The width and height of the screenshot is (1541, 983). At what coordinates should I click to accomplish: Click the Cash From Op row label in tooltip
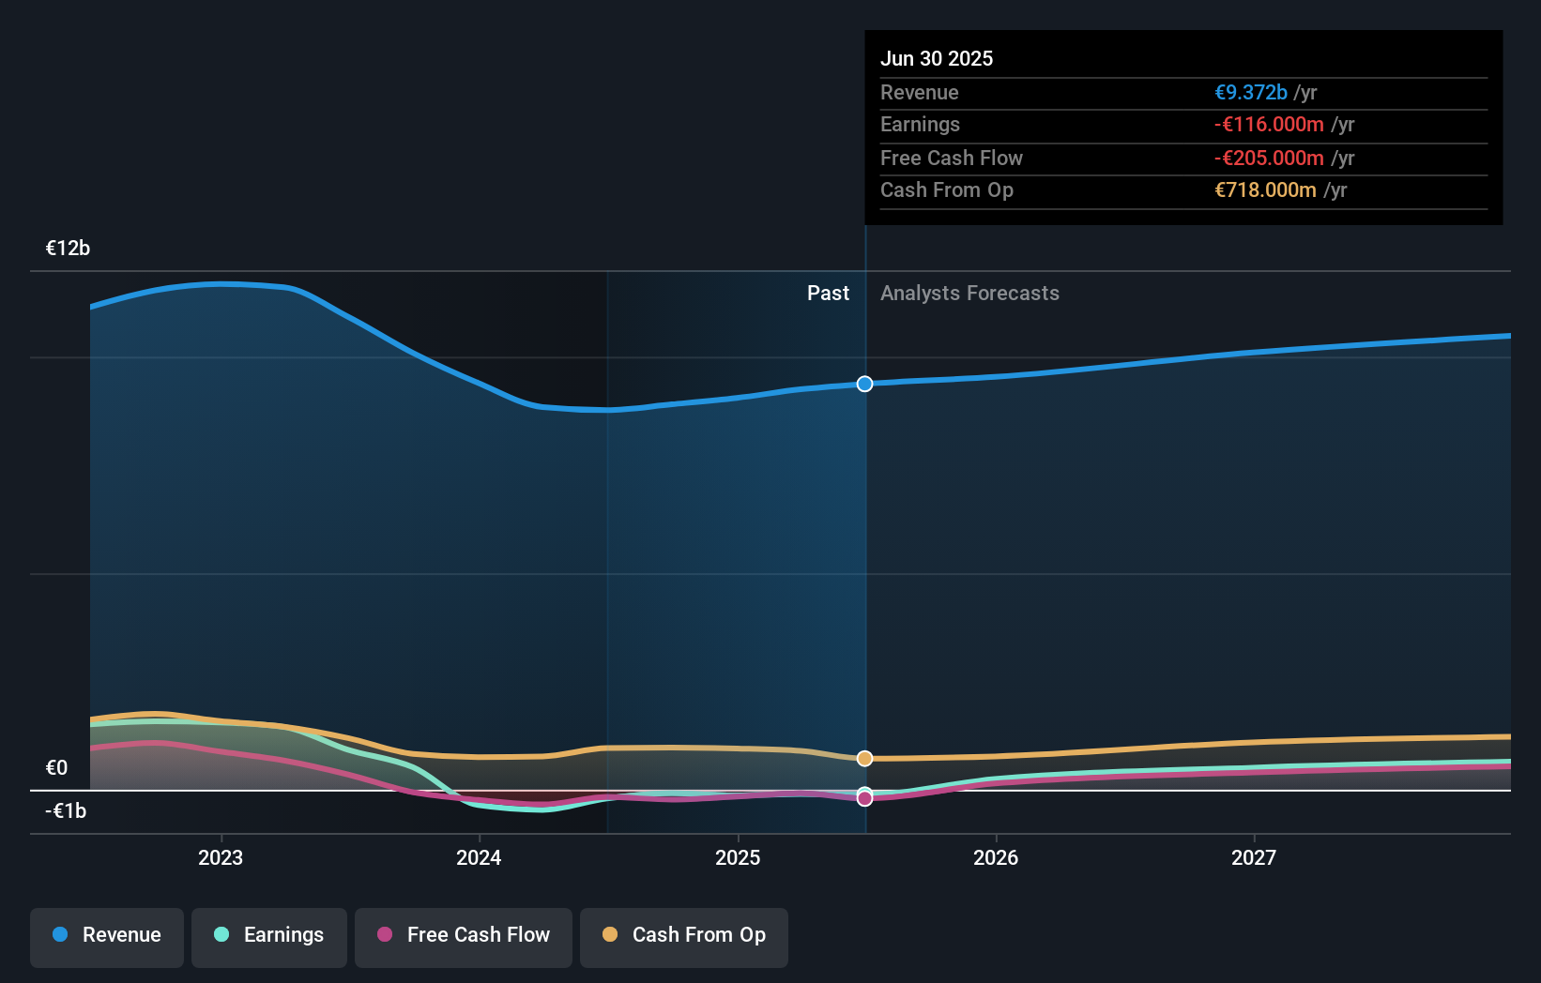(x=947, y=189)
